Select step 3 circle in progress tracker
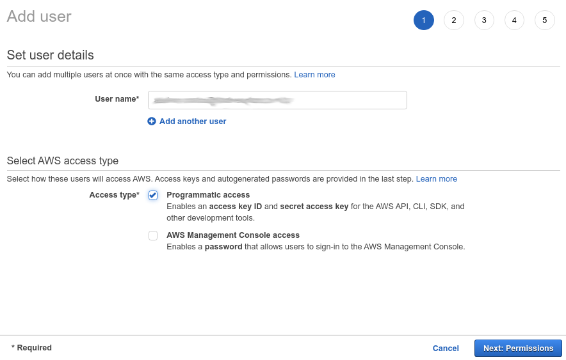 [x=484, y=20]
